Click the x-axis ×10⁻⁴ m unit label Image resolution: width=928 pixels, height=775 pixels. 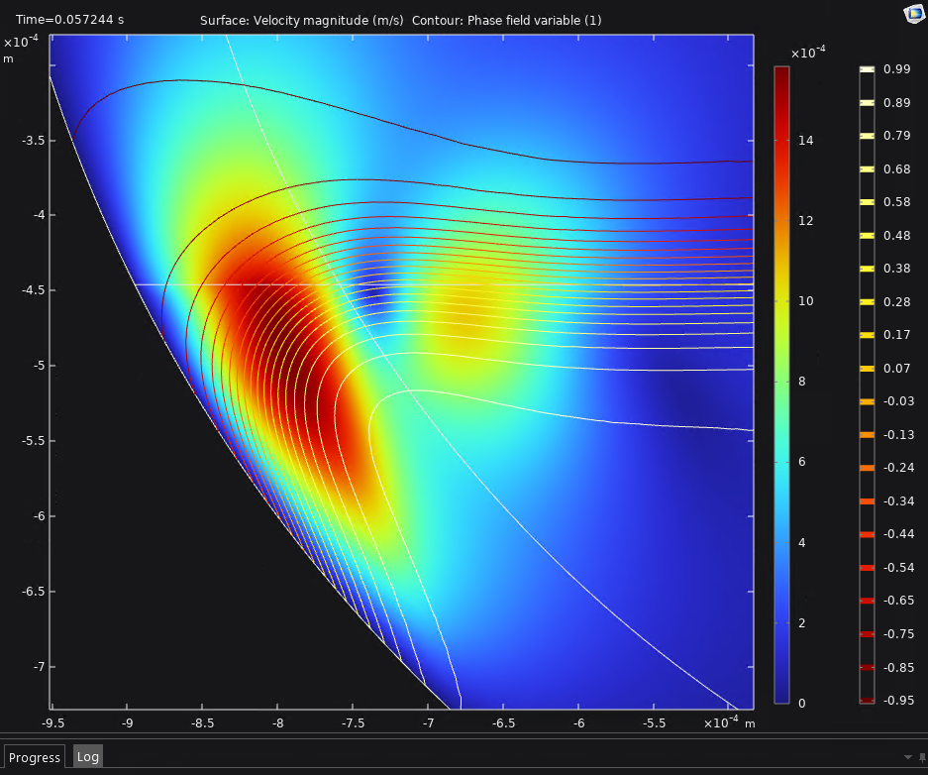[x=728, y=723]
